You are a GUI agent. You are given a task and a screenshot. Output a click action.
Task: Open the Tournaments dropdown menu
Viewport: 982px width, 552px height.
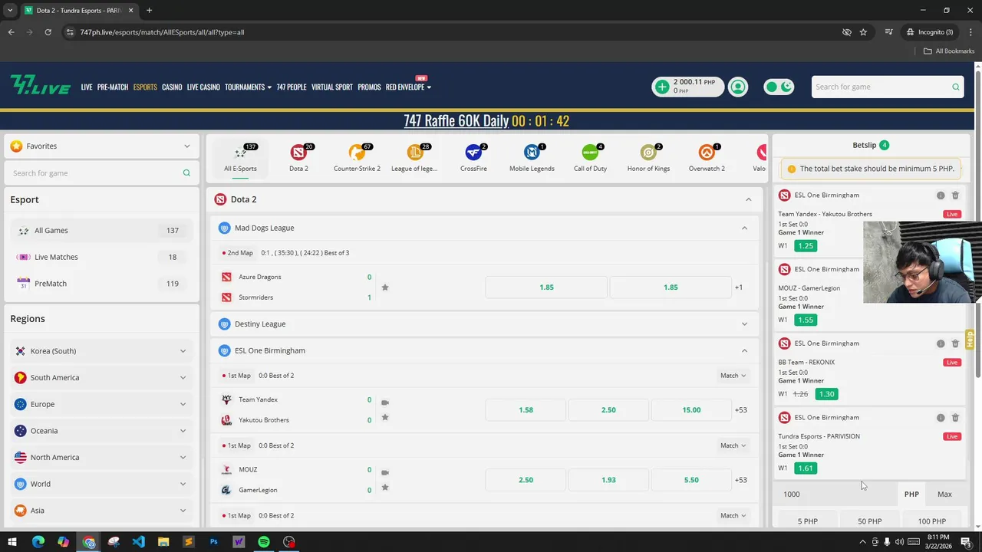coord(248,87)
